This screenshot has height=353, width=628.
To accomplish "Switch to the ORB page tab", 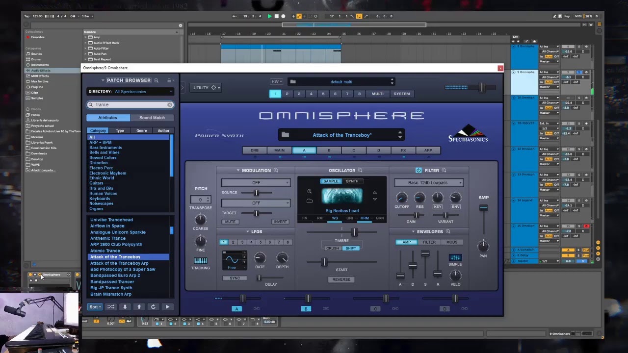I will point(255,151).
